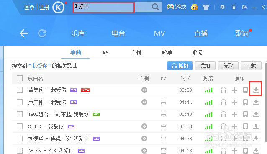Select the 专辑 results tab

136,52
